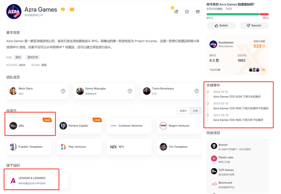The width and height of the screenshot is (281, 194).
Task: Click the Play Ventures logo
Action: pos(64,147)
